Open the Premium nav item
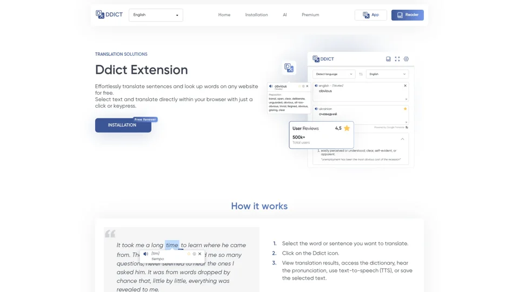519x292 pixels. (x=310, y=15)
